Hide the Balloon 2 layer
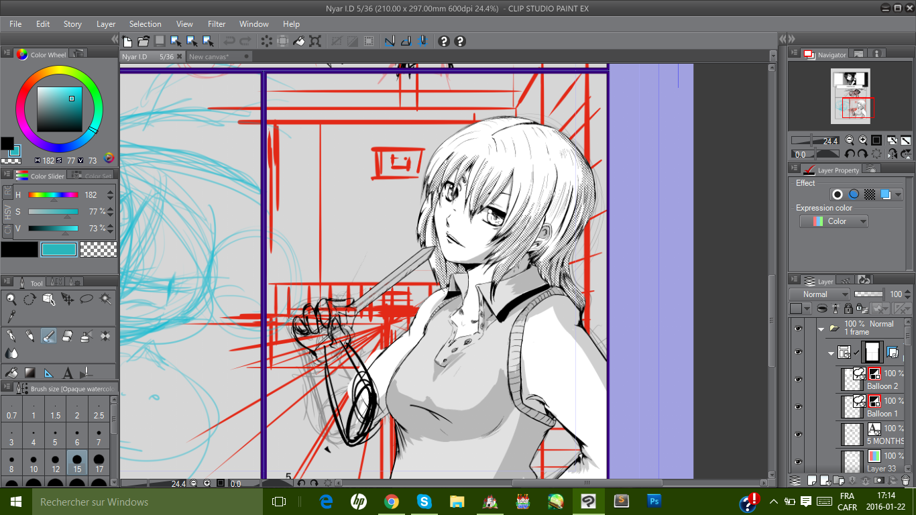 [x=797, y=380]
